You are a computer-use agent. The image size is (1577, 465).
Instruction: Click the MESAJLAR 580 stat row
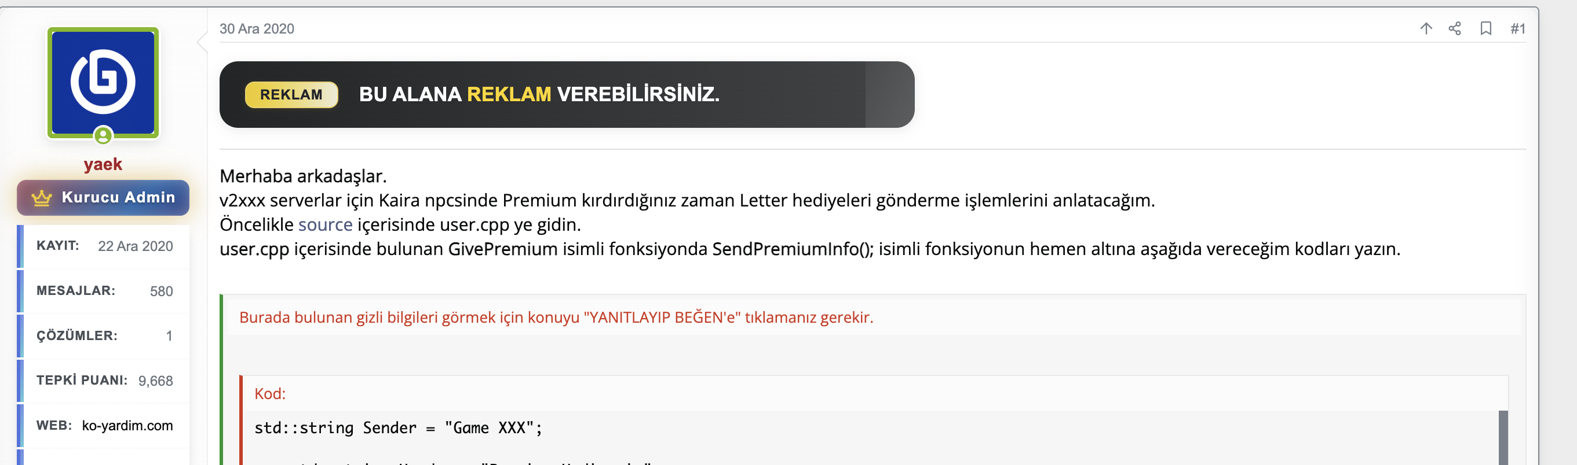(x=104, y=291)
